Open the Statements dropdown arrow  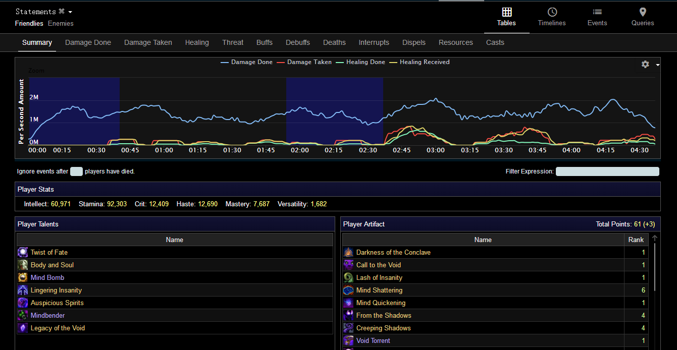click(x=70, y=12)
